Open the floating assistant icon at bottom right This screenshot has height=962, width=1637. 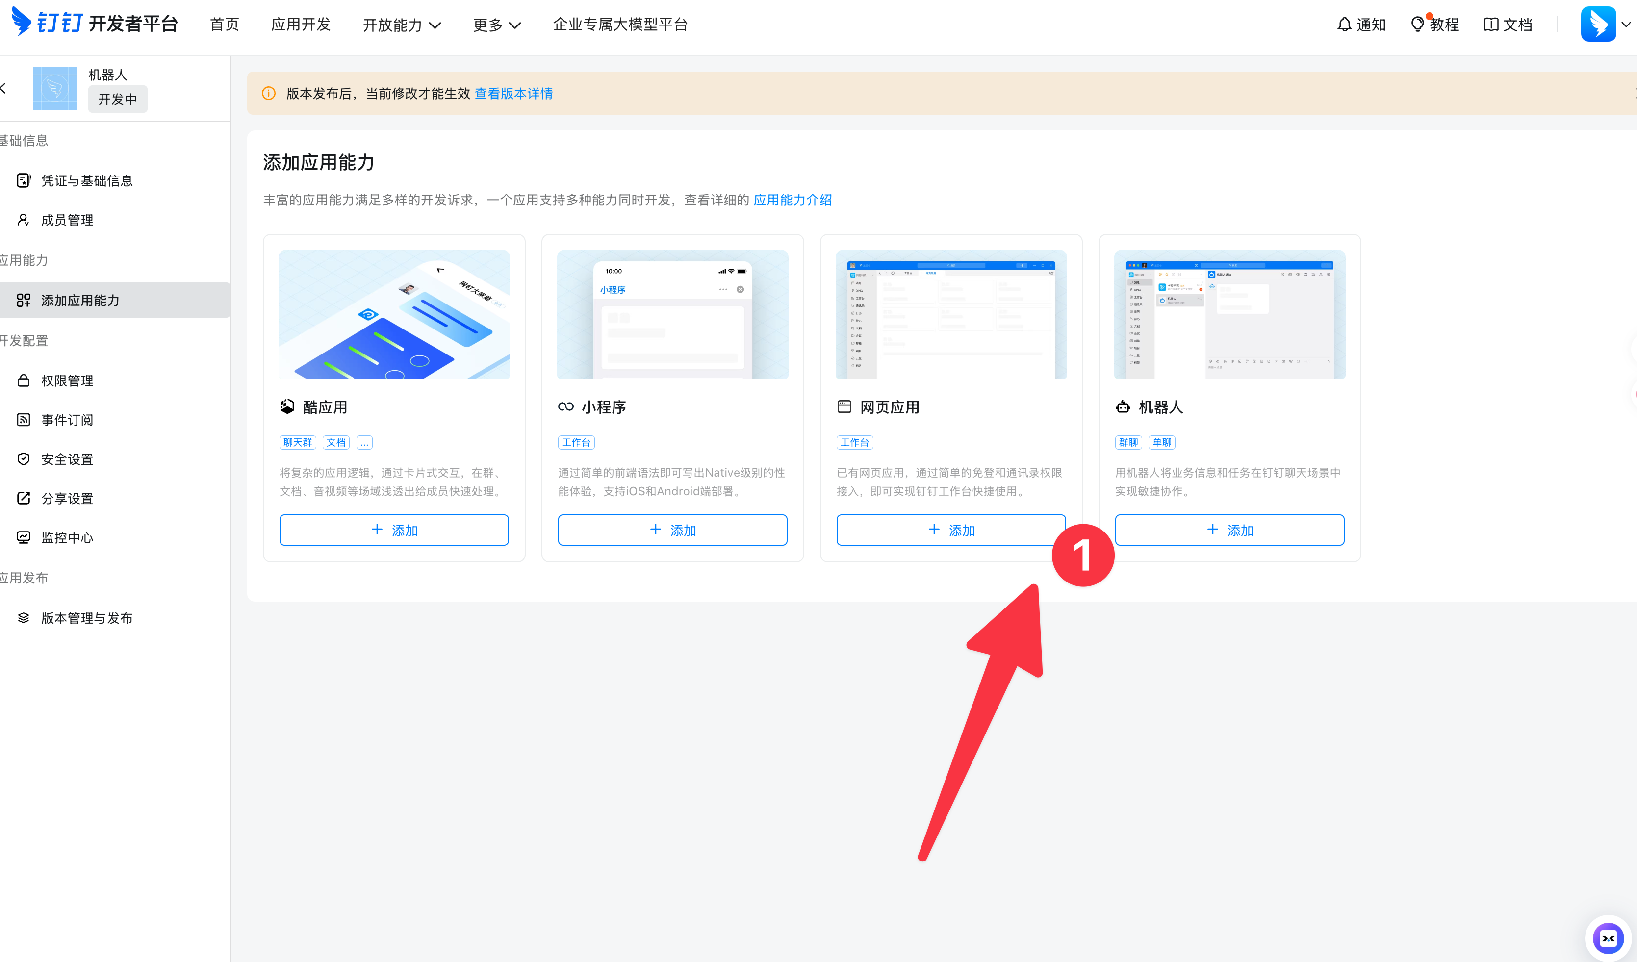coord(1608,937)
